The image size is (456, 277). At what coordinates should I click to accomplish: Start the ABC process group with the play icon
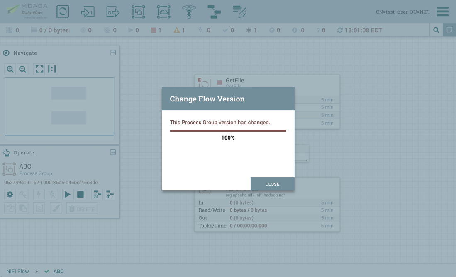tap(68, 194)
